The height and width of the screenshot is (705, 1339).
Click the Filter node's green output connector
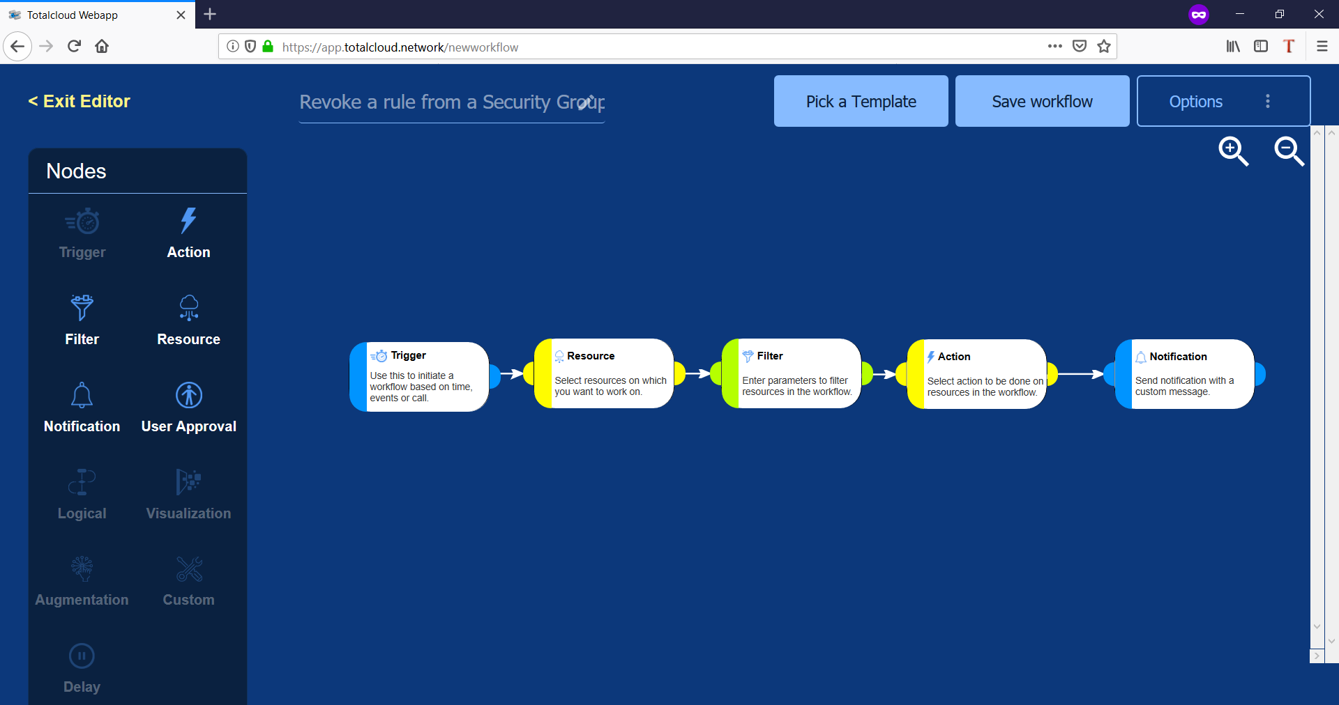tap(867, 373)
